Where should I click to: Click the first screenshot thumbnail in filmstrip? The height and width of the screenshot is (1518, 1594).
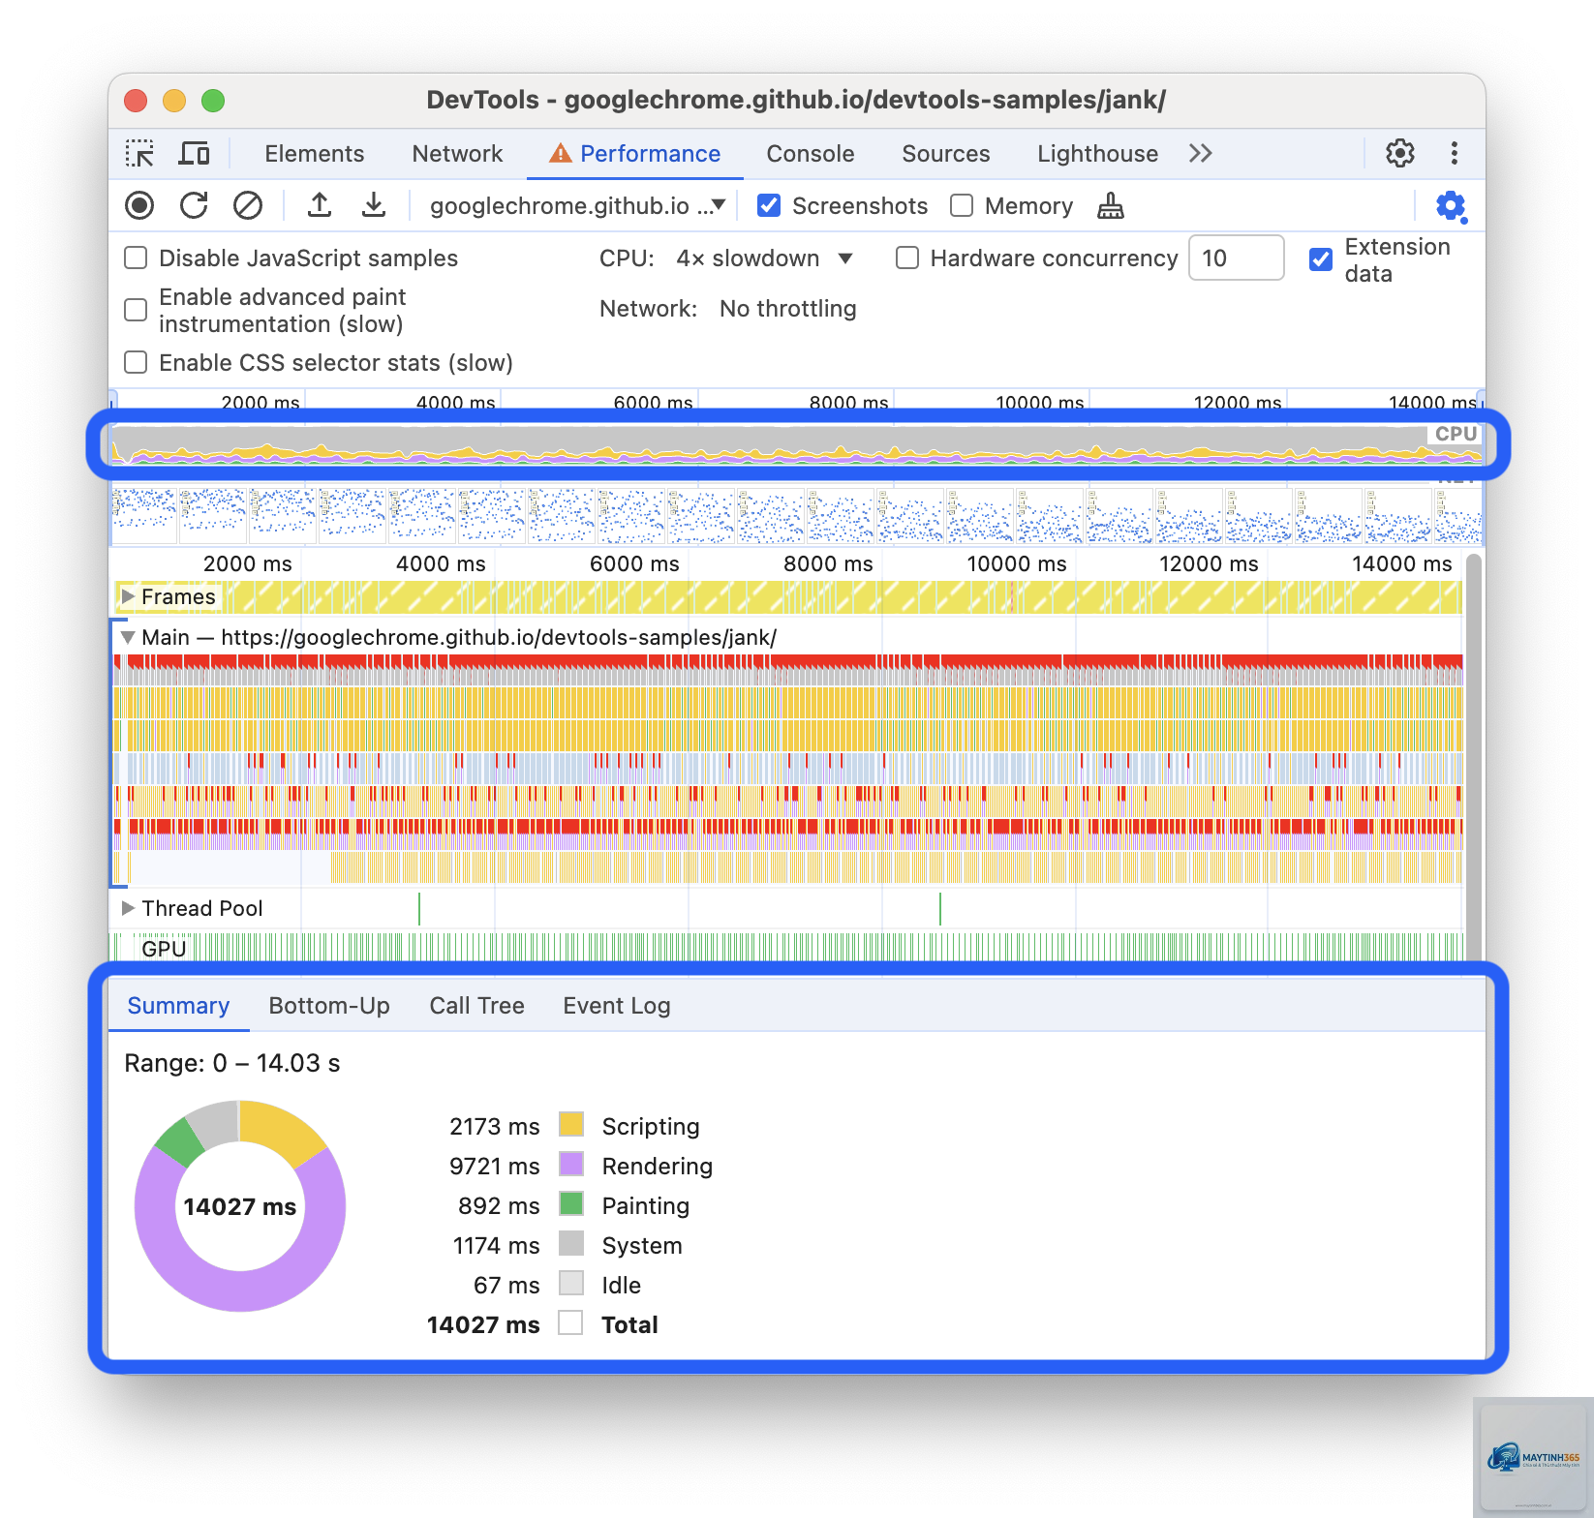(144, 515)
